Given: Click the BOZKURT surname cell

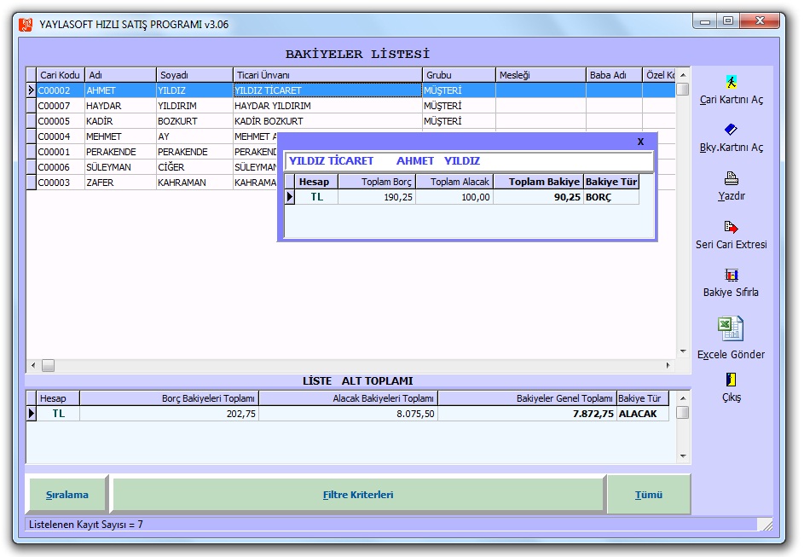Looking at the screenshot, I should 194,121.
